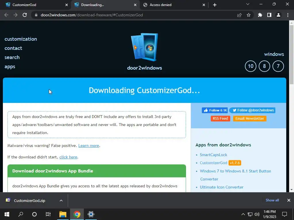This screenshot has height=220, width=294.
Task: Open the notification center icon
Action: coord(285,214)
